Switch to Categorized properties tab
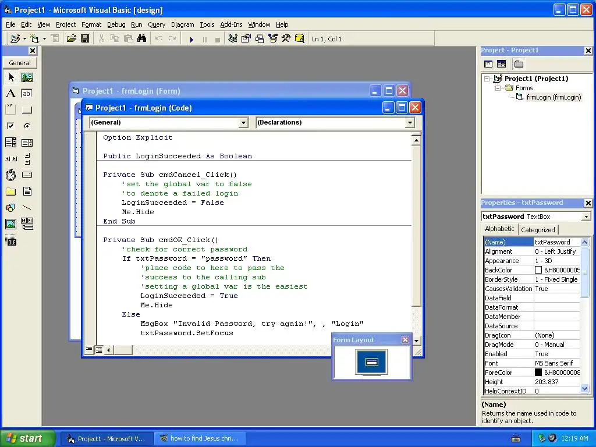596x447 pixels. [x=538, y=229]
